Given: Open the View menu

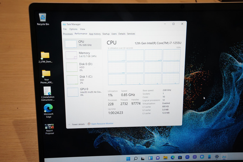Looking at the screenshot, I should tap(82, 29).
